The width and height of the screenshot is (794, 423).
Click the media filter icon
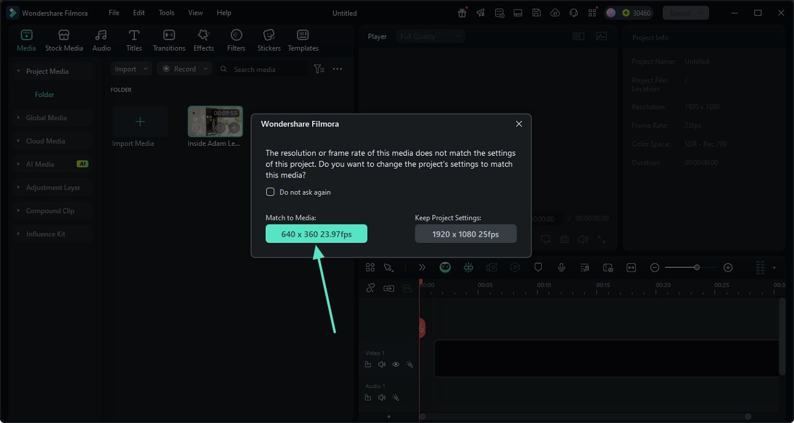pyautogui.click(x=319, y=69)
